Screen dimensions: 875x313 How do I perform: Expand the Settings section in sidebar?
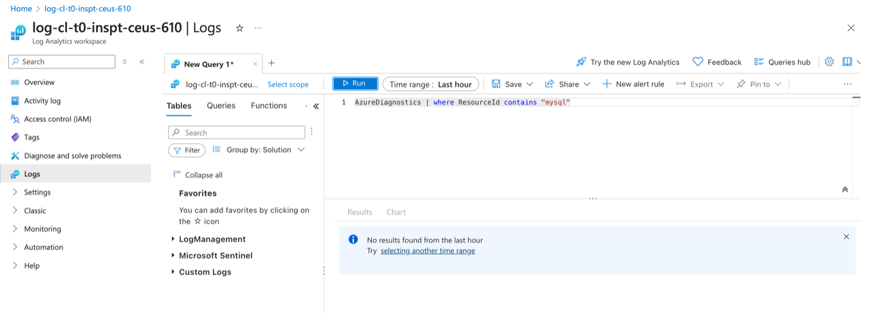tap(15, 192)
